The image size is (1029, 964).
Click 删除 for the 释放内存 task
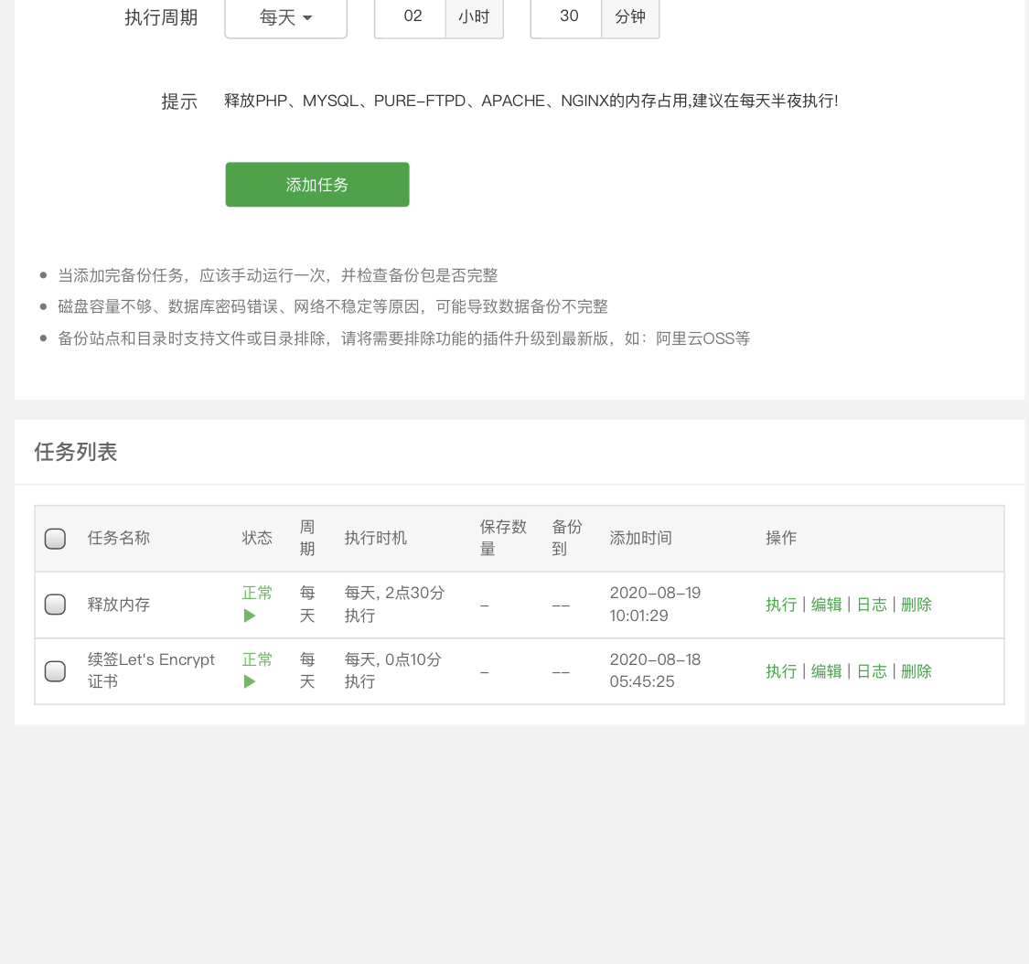click(916, 605)
